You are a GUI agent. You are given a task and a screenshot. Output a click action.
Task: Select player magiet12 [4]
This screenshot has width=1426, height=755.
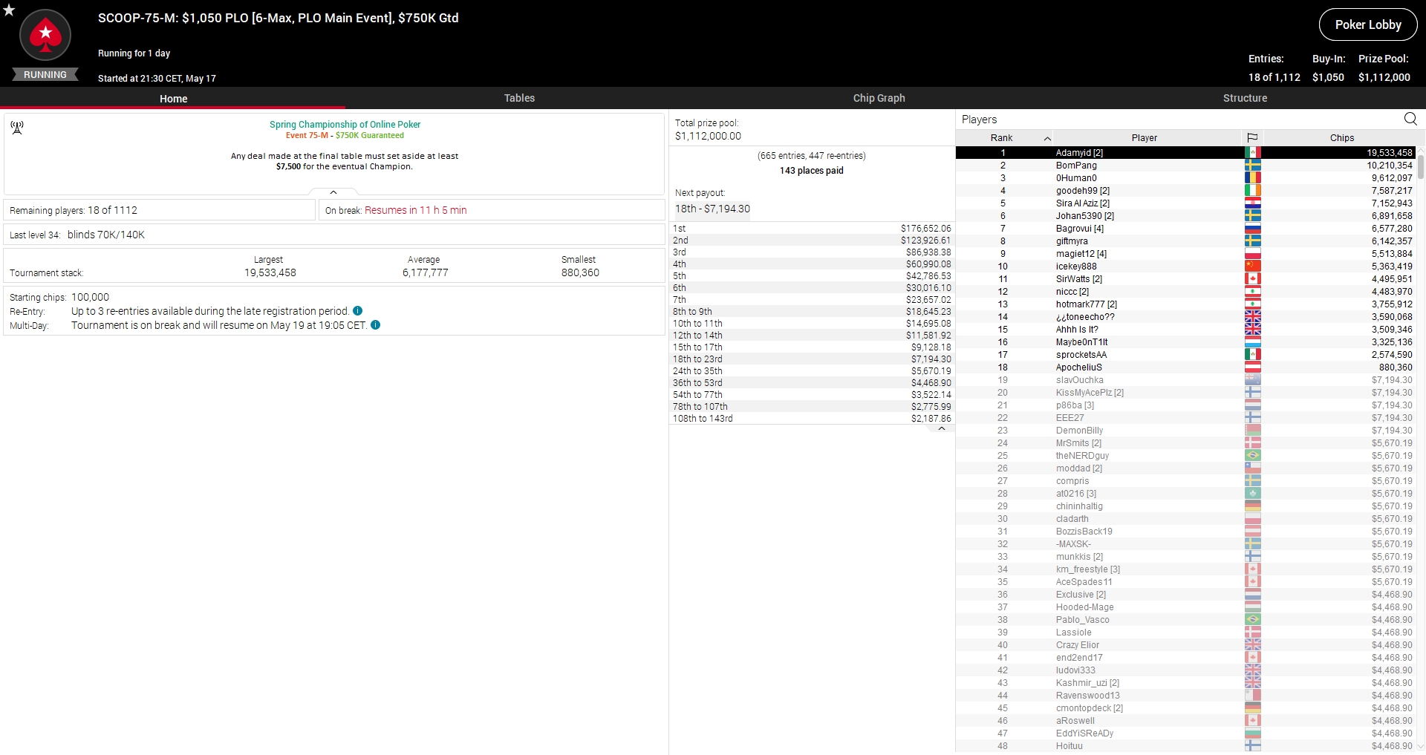point(1185,254)
